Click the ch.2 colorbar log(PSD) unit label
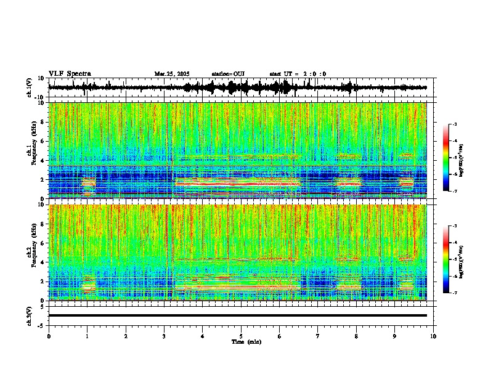 462,262
